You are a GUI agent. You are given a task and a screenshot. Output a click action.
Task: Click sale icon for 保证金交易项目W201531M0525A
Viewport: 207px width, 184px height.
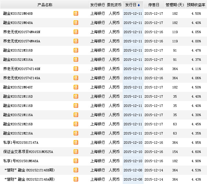click(76, 151)
